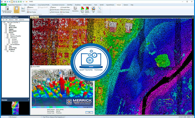Click the blue right arrow next view icon
The image size is (195, 118).
click(9, 2)
